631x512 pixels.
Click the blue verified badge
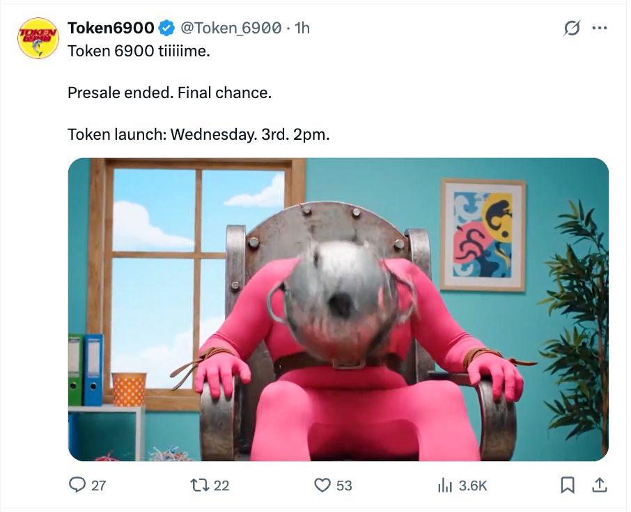click(166, 28)
